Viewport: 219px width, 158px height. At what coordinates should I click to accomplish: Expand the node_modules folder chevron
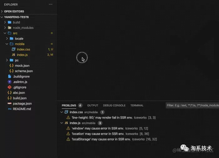click(5, 28)
